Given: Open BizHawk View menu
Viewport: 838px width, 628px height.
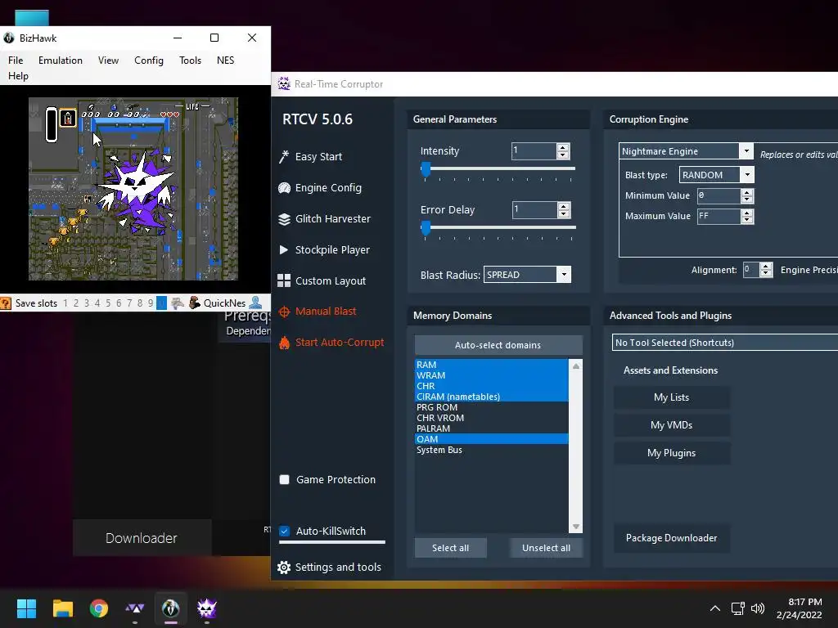Looking at the screenshot, I should [108, 61].
